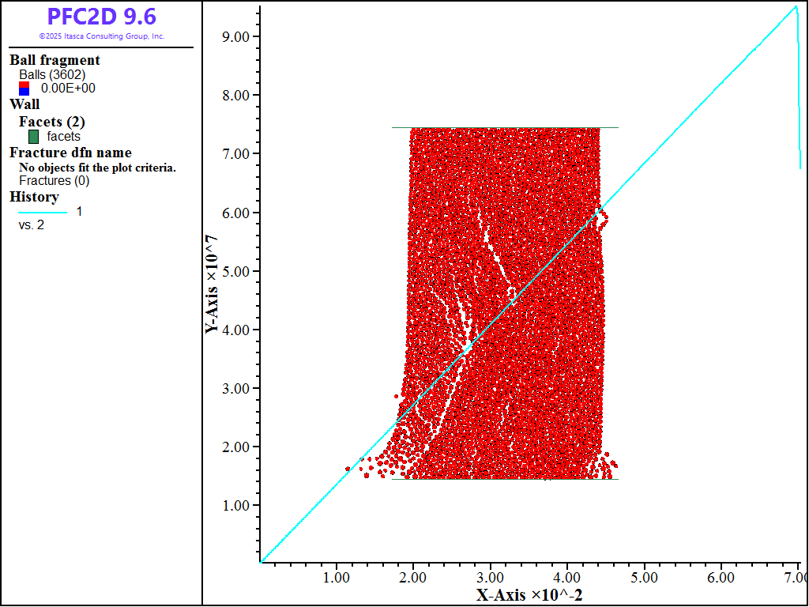Screen dimensions: 809x607
Task: Select the Fracture dfn name heading
Action: coord(70,153)
